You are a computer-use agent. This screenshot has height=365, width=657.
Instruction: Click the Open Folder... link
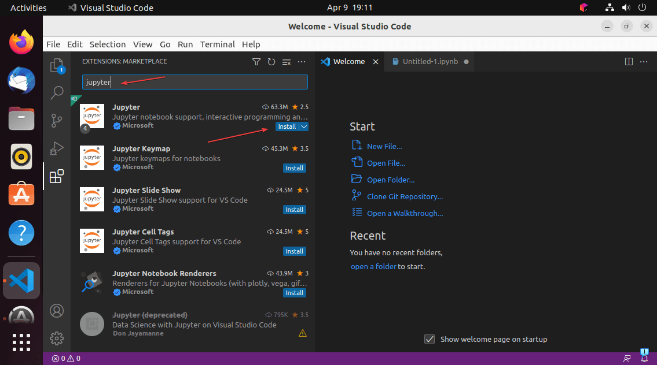391,180
